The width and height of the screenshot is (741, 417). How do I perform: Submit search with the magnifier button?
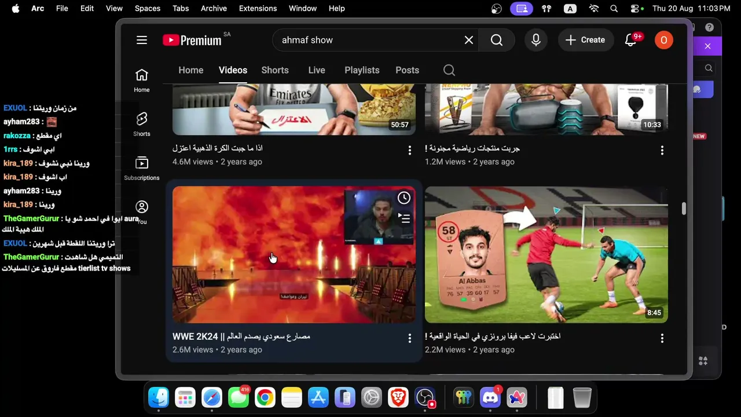click(x=497, y=40)
